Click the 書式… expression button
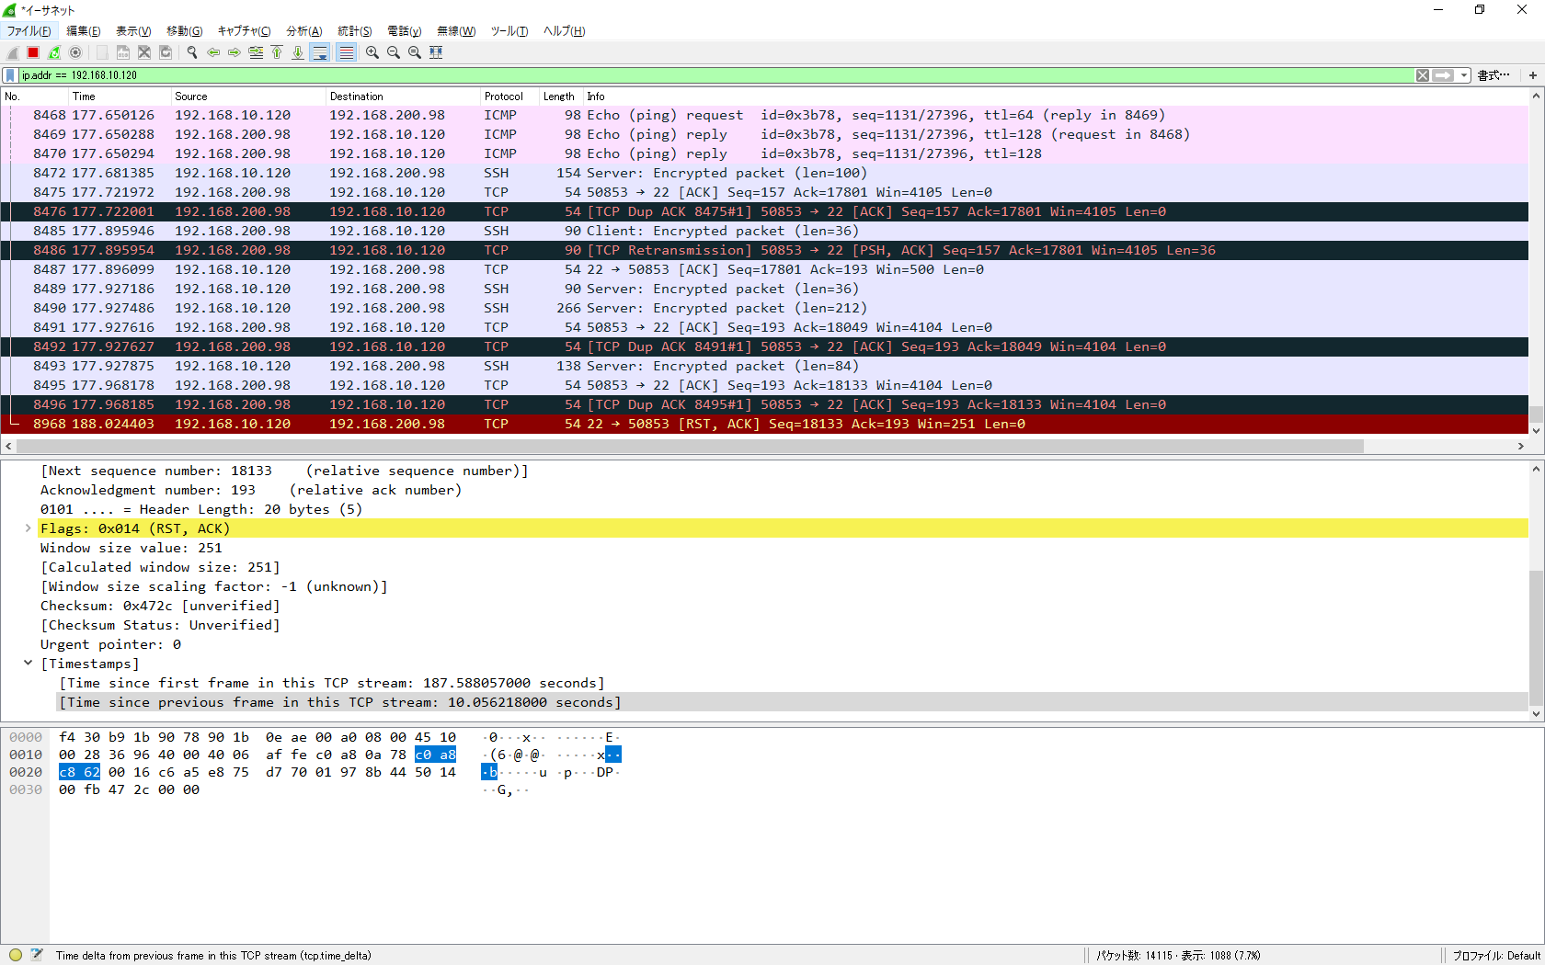 click(1493, 75)
